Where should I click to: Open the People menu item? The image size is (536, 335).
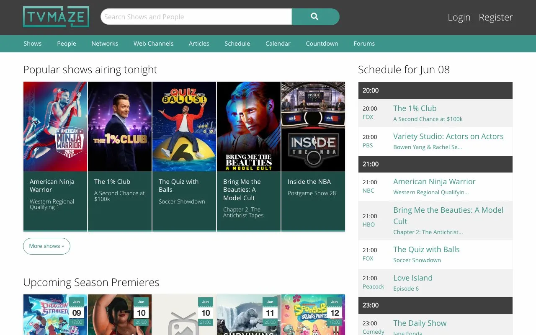[67, 44]
